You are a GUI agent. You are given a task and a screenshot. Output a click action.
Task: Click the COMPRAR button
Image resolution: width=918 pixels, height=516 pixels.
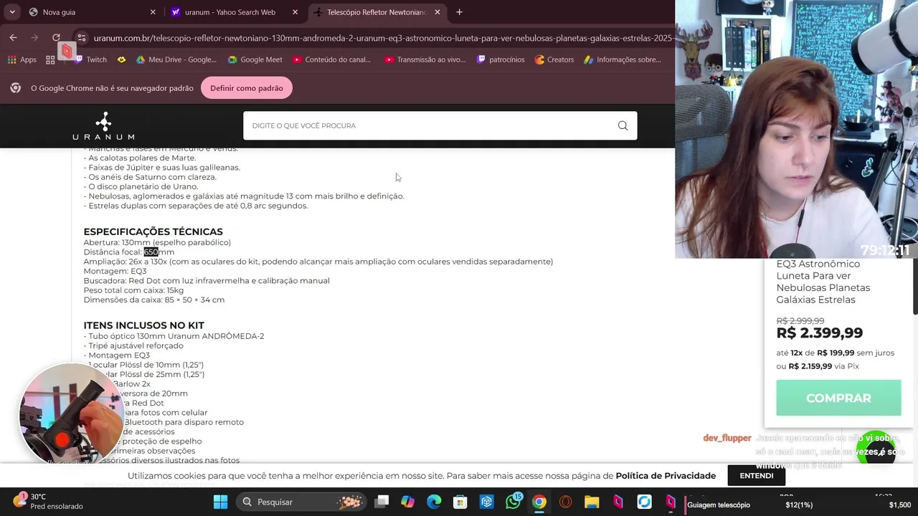pos(838,398)
